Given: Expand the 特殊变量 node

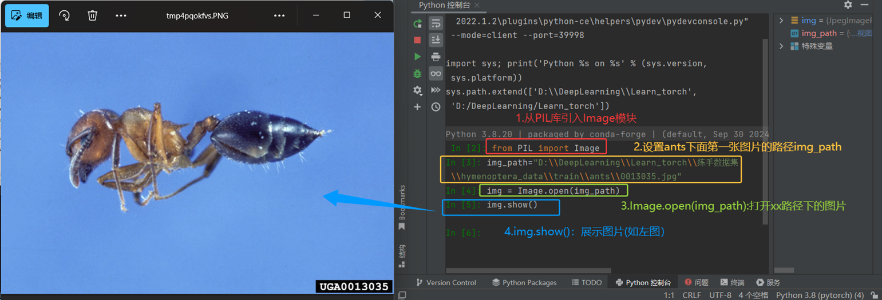Looking at the screenshot, I should (782, 46).
